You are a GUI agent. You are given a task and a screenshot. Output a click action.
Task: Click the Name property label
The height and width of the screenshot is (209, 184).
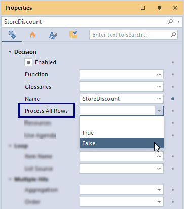pyautogui.click(x=32, y=99)
